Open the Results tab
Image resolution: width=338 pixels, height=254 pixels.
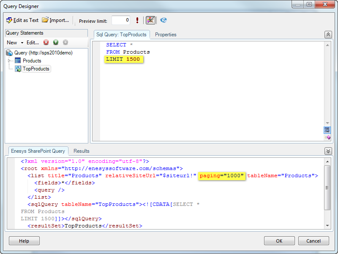point(82,151)
